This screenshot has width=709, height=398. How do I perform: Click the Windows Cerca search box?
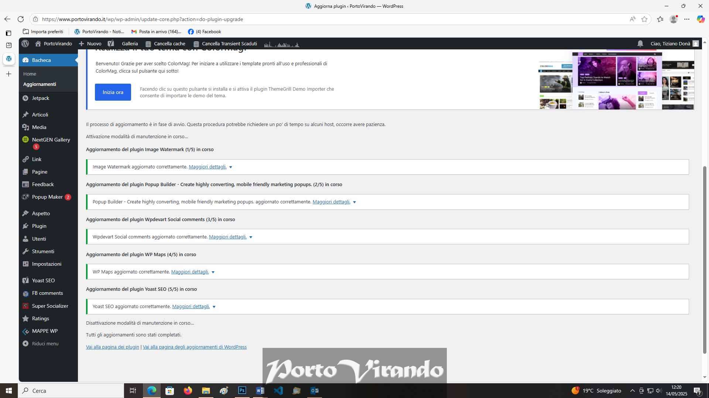71,391
